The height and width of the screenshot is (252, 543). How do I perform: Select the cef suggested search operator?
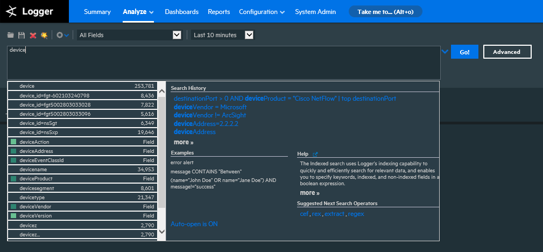pyautogui.click(x=304, y=214)
